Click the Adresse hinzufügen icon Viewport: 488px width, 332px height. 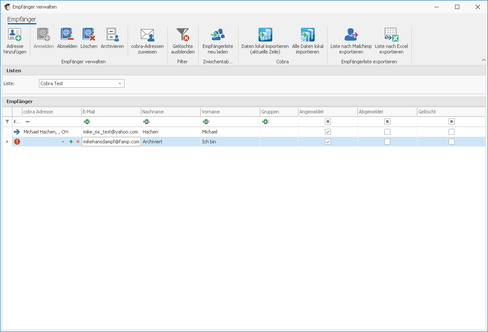15,35
